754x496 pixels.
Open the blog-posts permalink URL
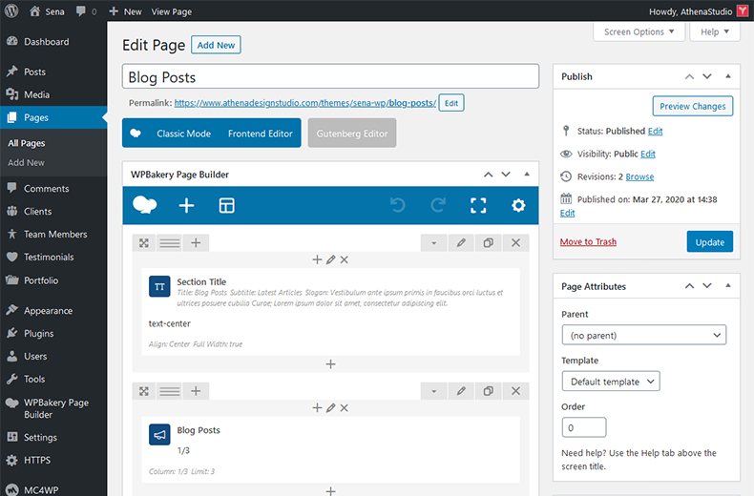(x=304, y=103)
